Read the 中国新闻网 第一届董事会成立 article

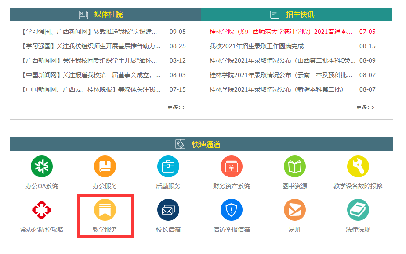point(91,75)
